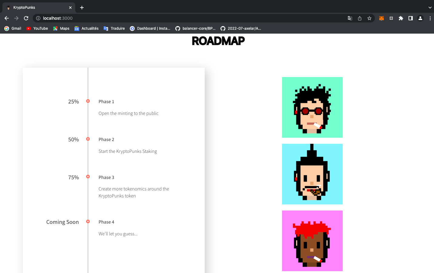The image size is (434, 273).
Task: Click 'We'll let you guess...' text
Action: tap(118, 234)
